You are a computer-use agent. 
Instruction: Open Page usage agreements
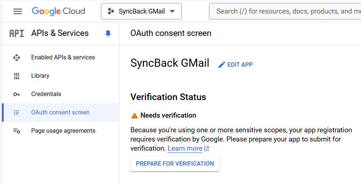point(60,131)
